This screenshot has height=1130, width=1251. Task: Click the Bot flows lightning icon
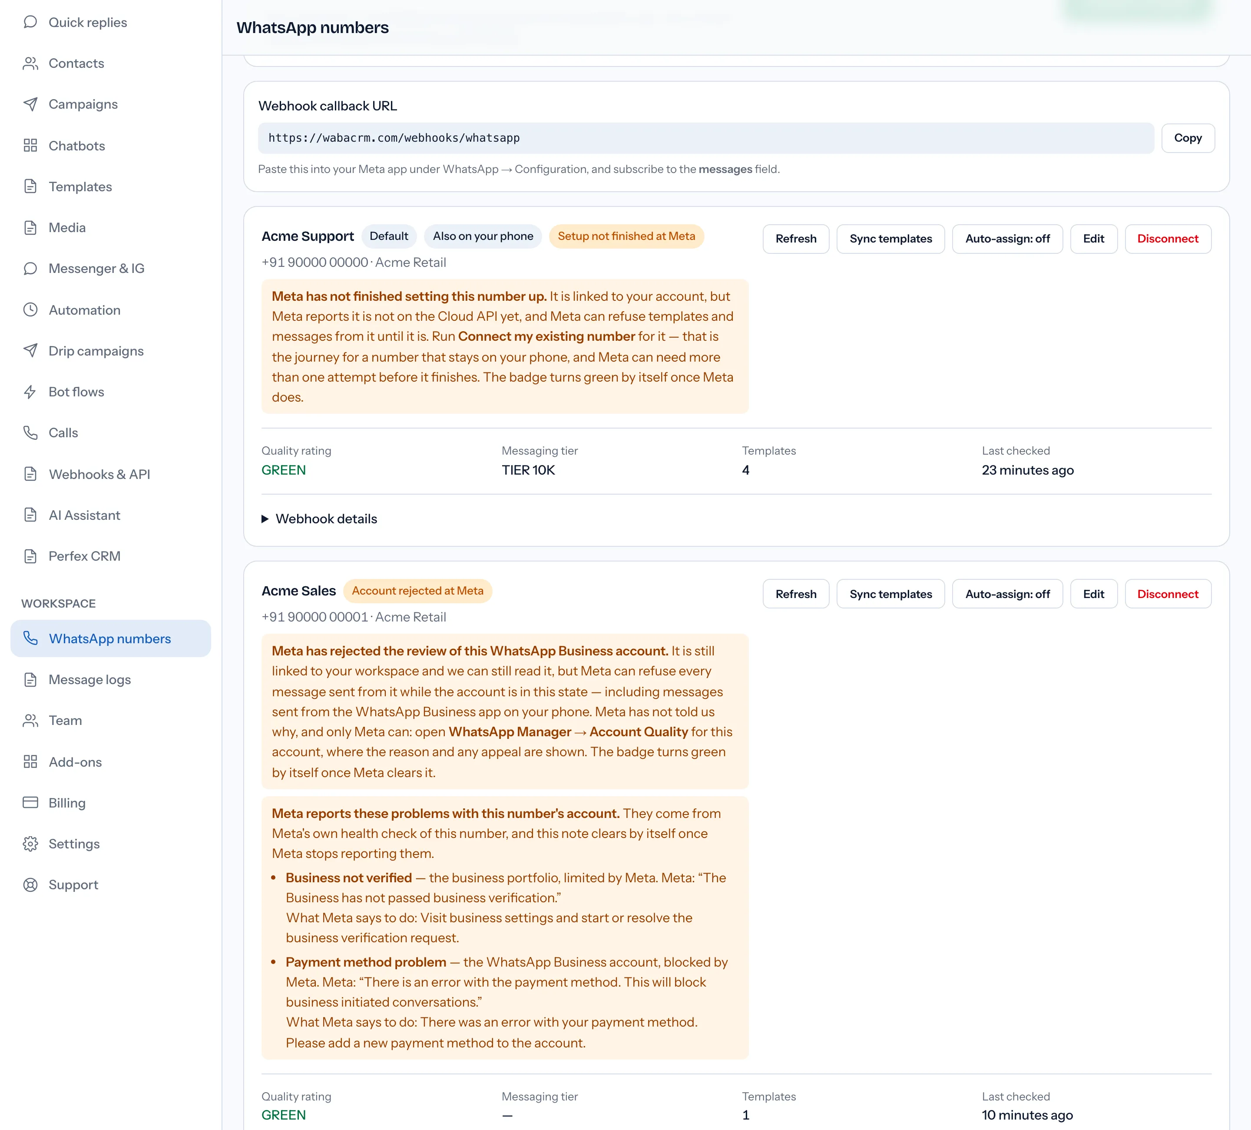pyautogui.click(x=30, y=392)
